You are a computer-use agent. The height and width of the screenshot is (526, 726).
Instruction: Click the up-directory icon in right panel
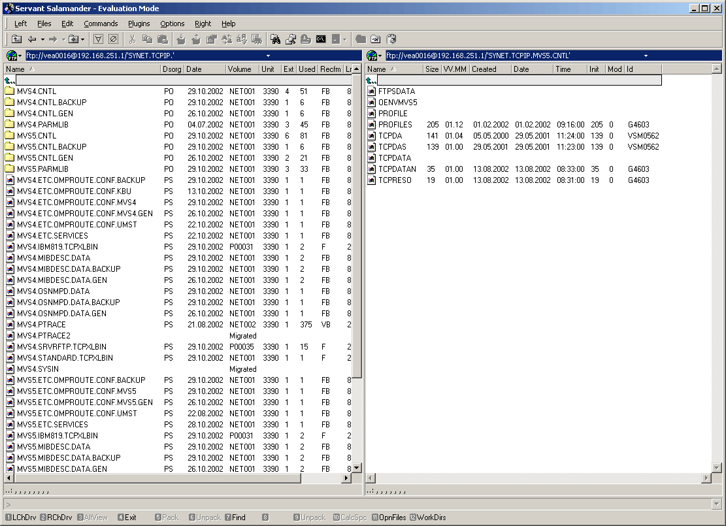(371, 80)
